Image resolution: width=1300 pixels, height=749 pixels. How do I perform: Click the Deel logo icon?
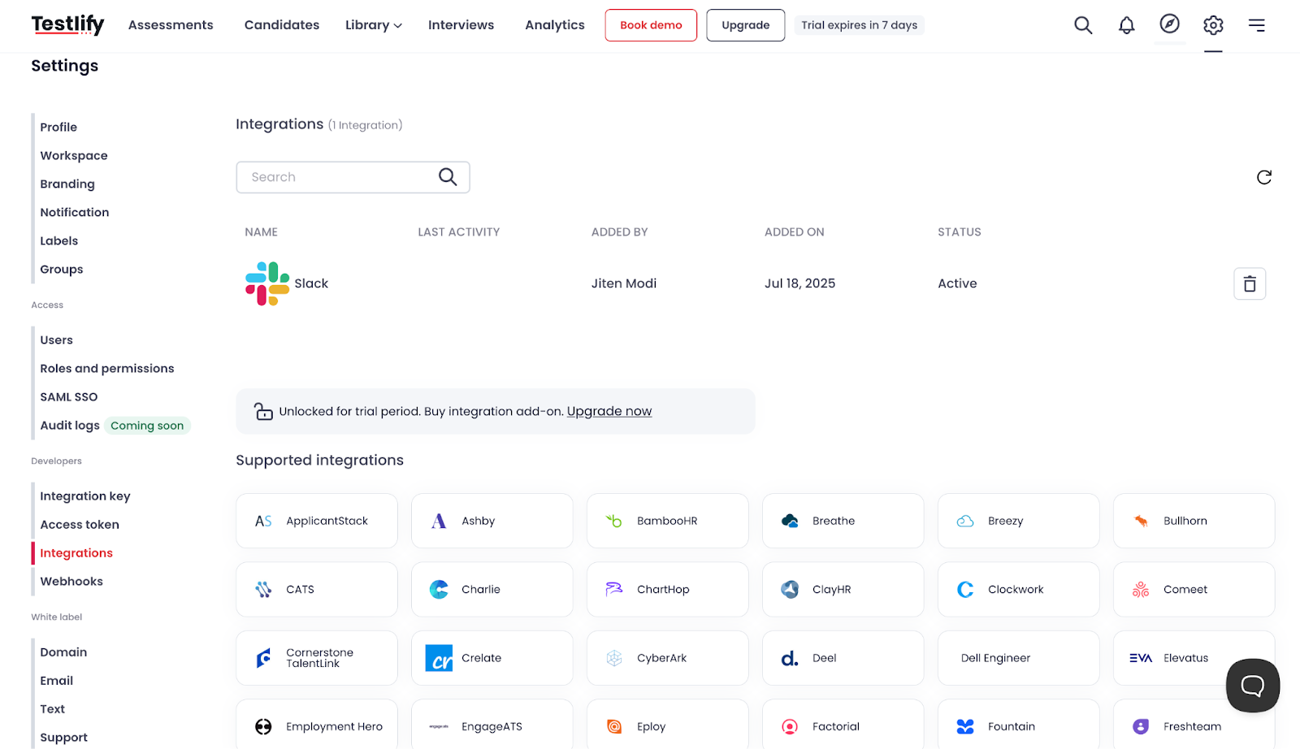(790, 658)
